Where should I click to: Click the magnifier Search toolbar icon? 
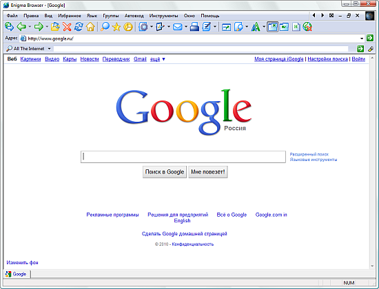pos(105,27)
